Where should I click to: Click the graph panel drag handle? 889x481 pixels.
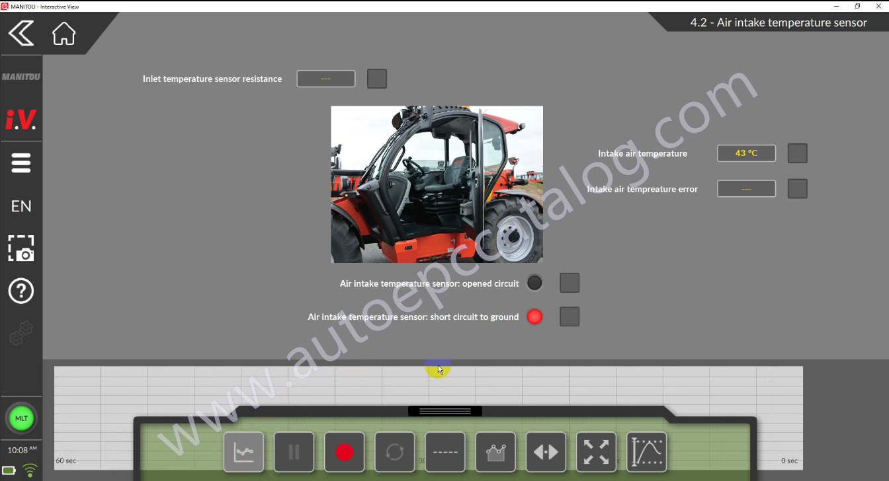[445, 411]
